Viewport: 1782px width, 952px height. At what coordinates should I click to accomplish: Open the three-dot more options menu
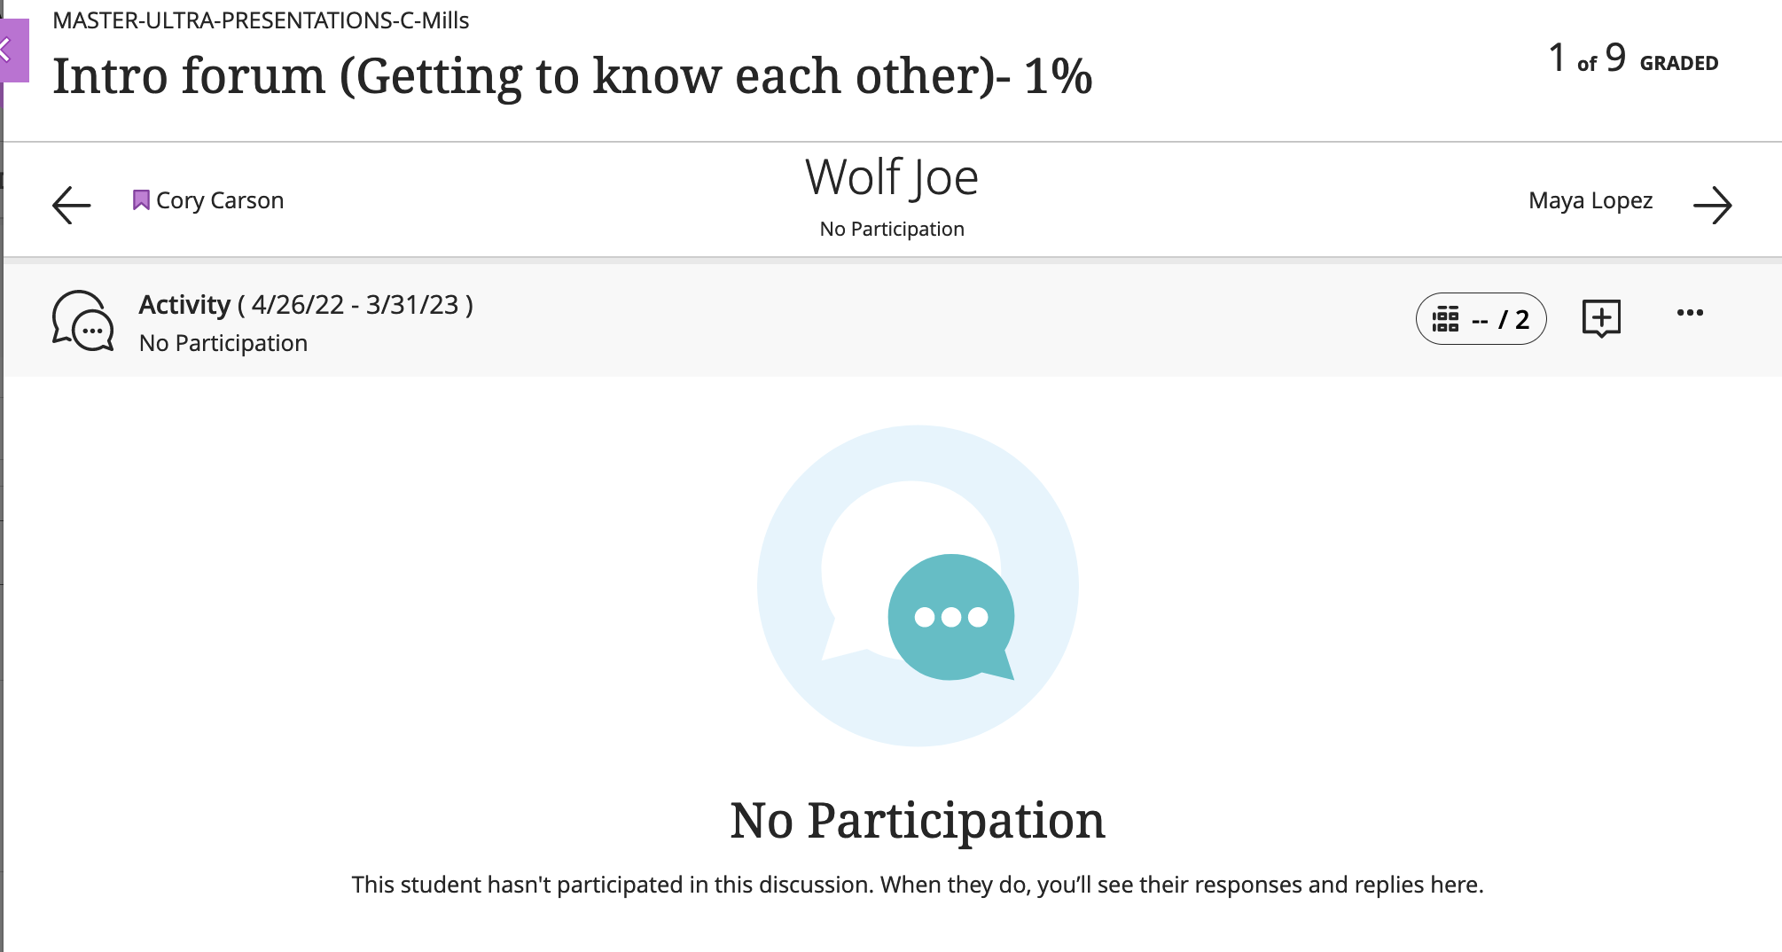(1690, 313)
